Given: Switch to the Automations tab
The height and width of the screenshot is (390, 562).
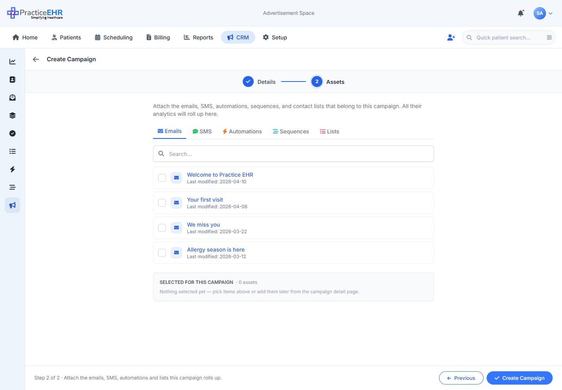Looking at the screenshot, I should click(242, 131).
